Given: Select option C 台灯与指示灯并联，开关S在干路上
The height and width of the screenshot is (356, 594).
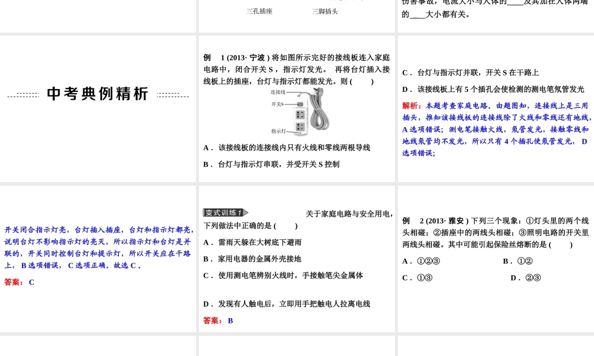Looking at the screenshot, I should point(470,72).
